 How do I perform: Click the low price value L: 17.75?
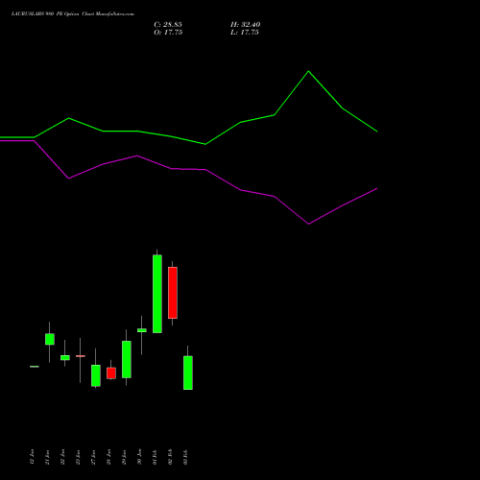(245, 33)
